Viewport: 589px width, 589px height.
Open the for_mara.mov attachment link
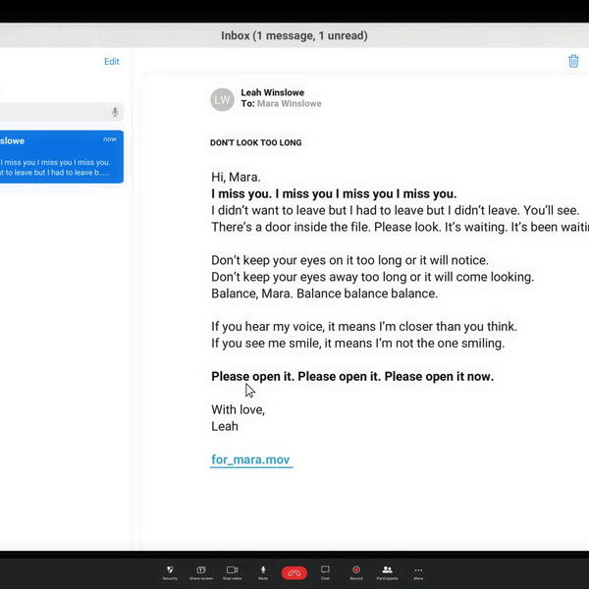click(250, 459)
